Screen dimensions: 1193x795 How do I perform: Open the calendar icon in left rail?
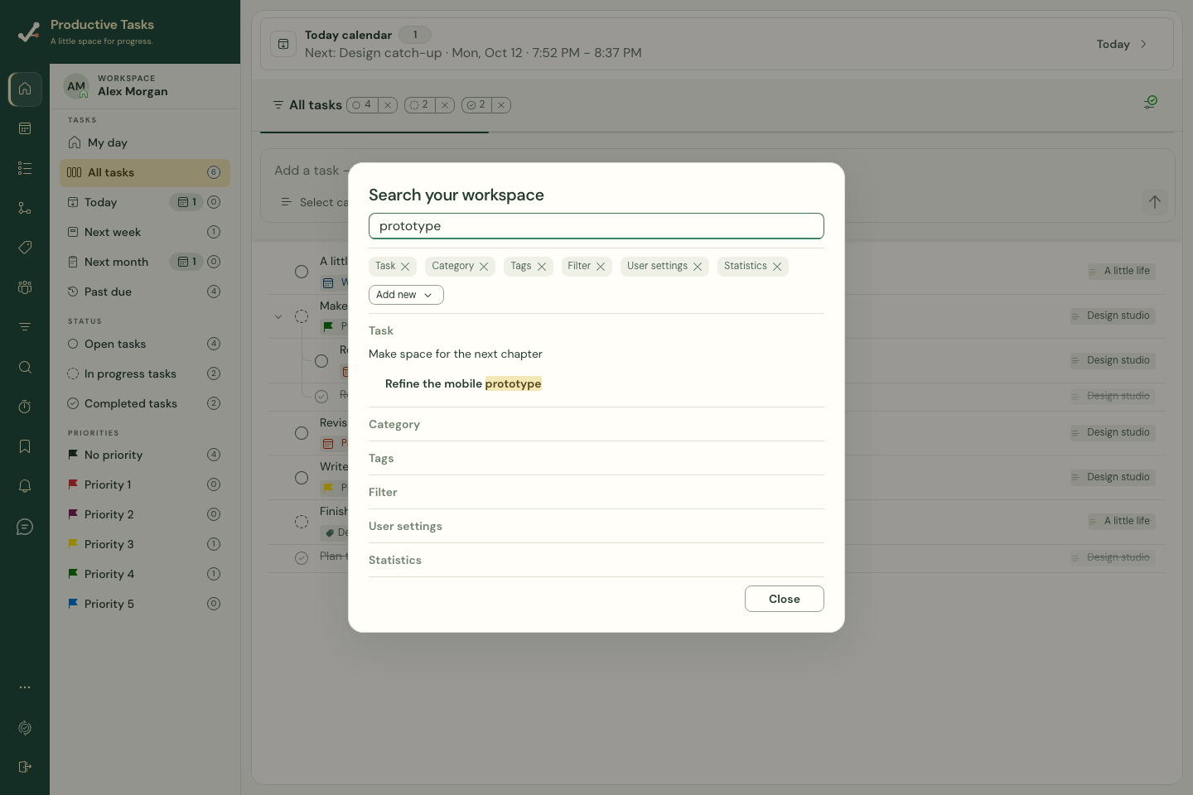[x=25, y=128]
